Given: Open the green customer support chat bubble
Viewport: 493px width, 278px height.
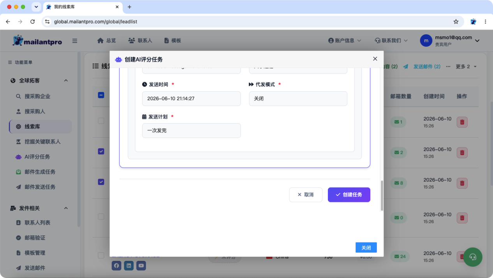Looking at the screenshot, I should 473,257.
